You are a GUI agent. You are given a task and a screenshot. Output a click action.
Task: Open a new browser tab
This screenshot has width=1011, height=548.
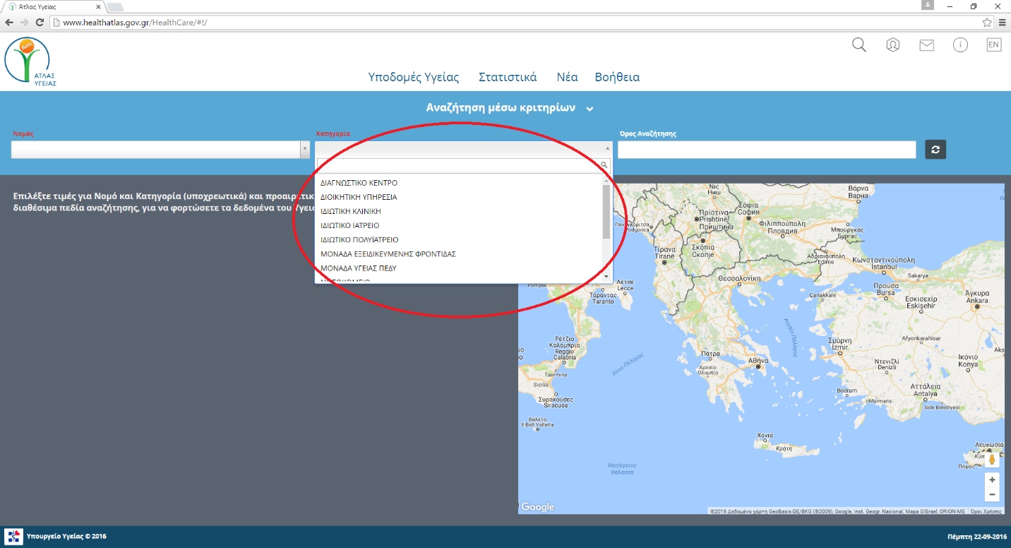[x=115, y=6]
